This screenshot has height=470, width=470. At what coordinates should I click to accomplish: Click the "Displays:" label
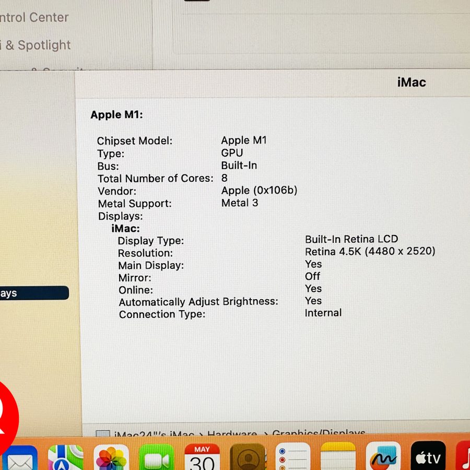click(121, 216)
